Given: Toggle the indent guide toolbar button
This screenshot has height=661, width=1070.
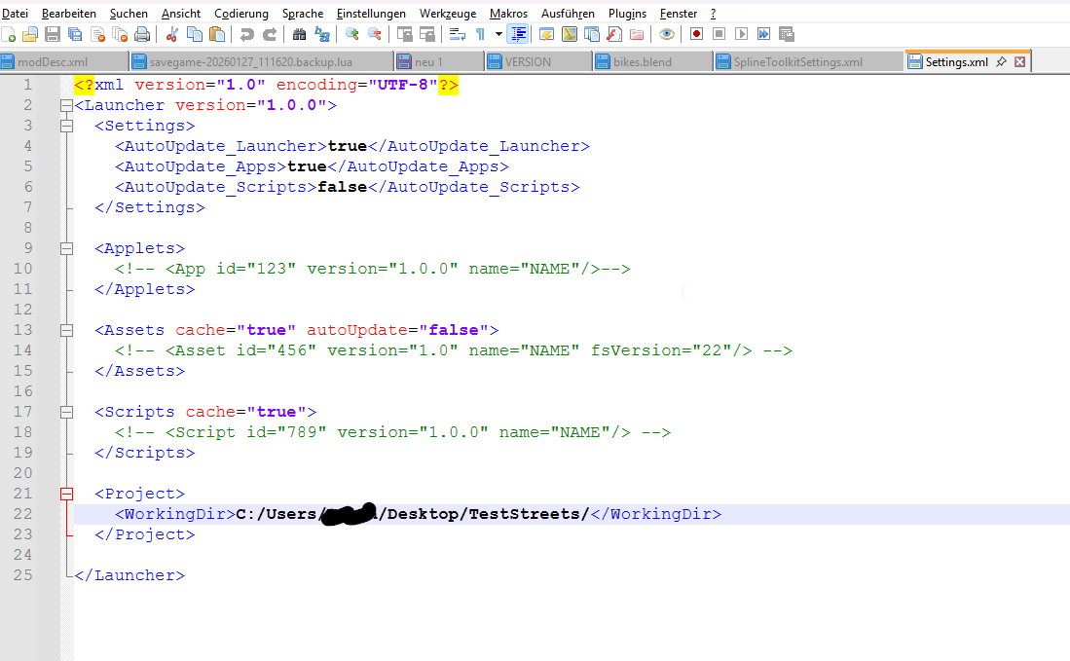Looking at the screenshot, I should 518,34.
